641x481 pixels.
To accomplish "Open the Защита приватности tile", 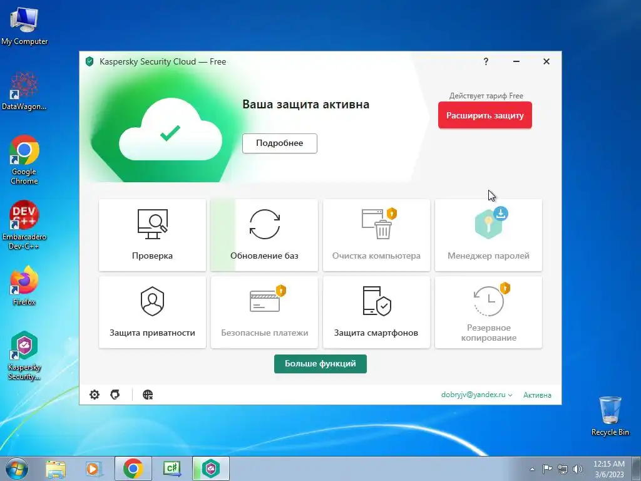I will (153, 313).
